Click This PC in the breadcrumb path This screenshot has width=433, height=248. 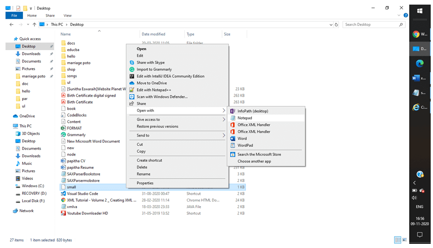pyautogui.click(x=57, y=24)
